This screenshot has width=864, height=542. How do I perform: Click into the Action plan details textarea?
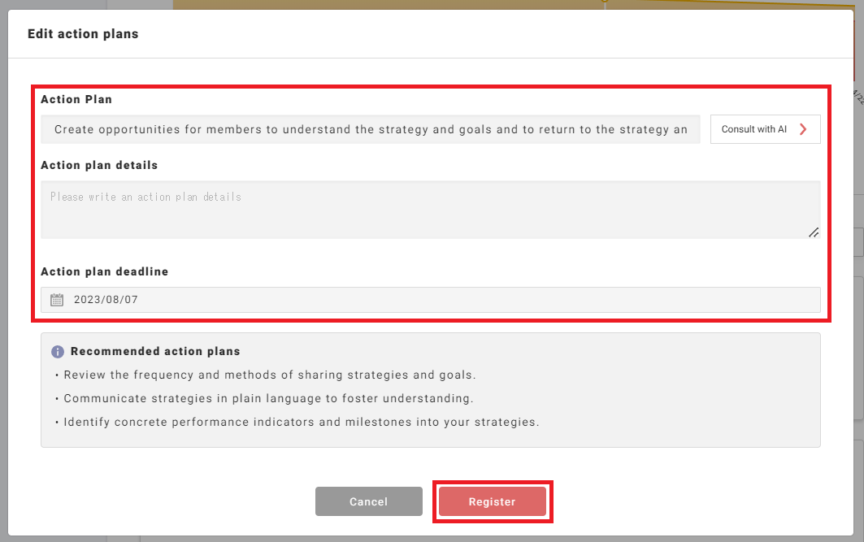tap(430, 217)
